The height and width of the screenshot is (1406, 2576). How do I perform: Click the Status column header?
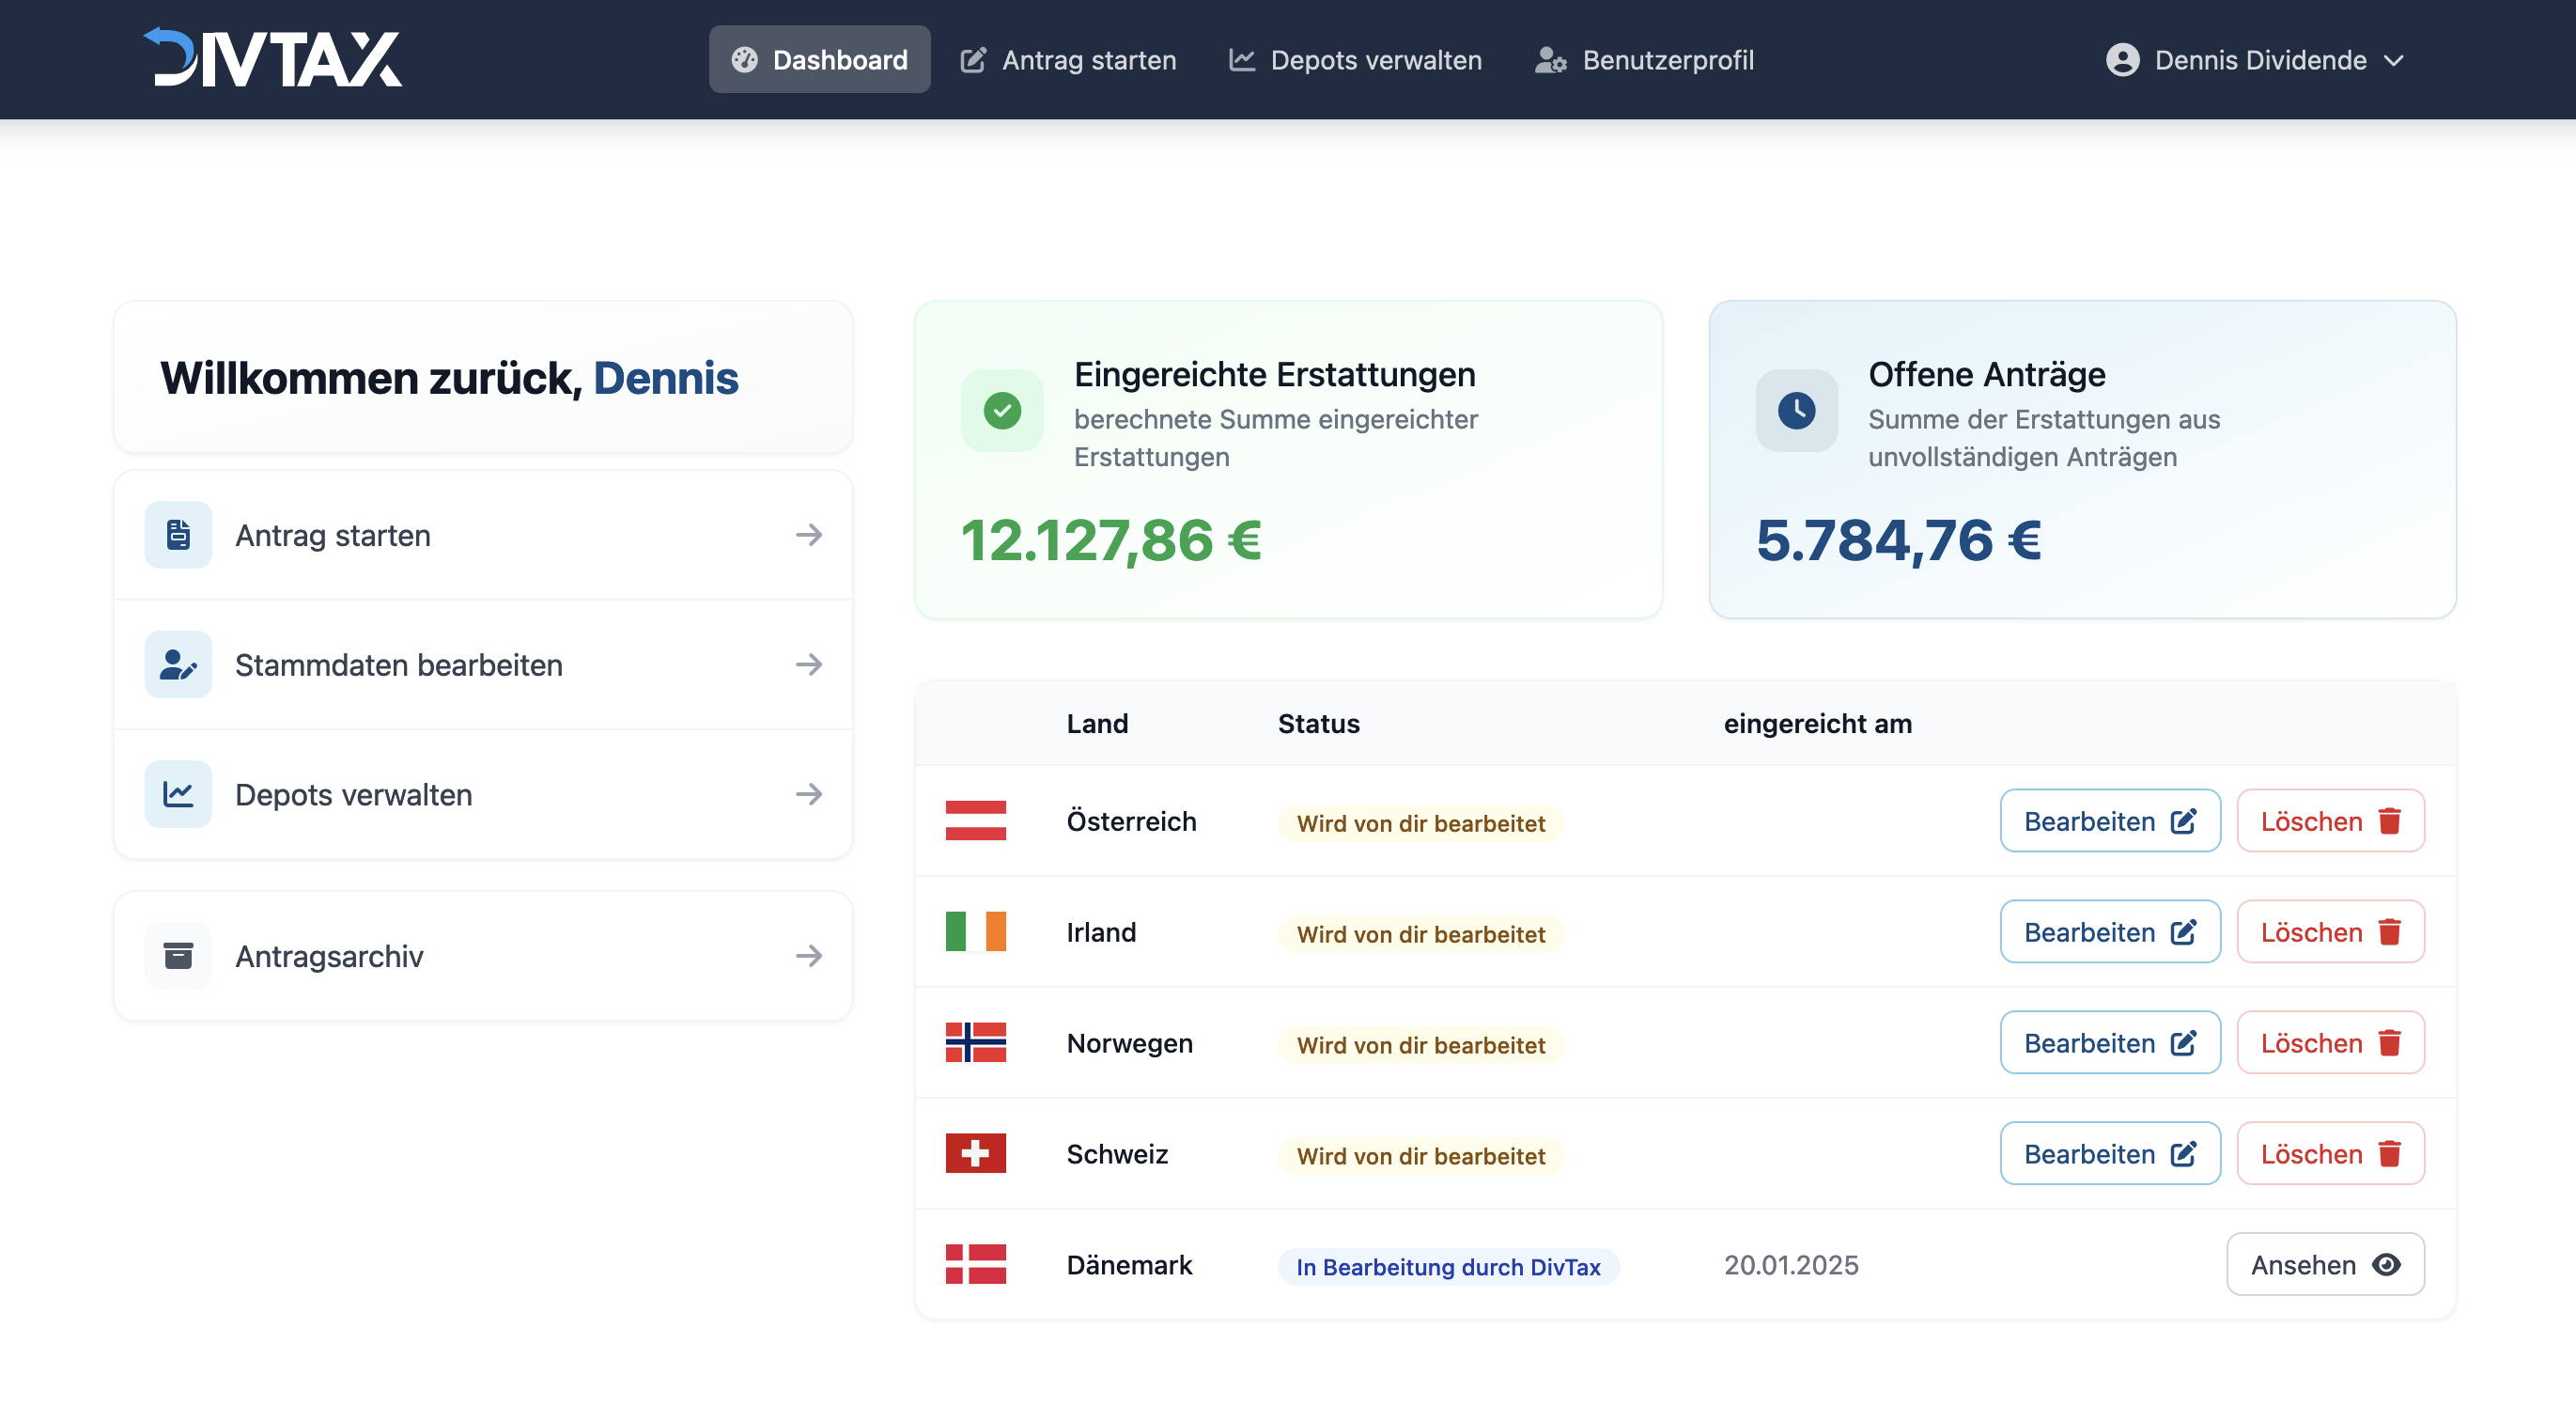[1318, 724]
